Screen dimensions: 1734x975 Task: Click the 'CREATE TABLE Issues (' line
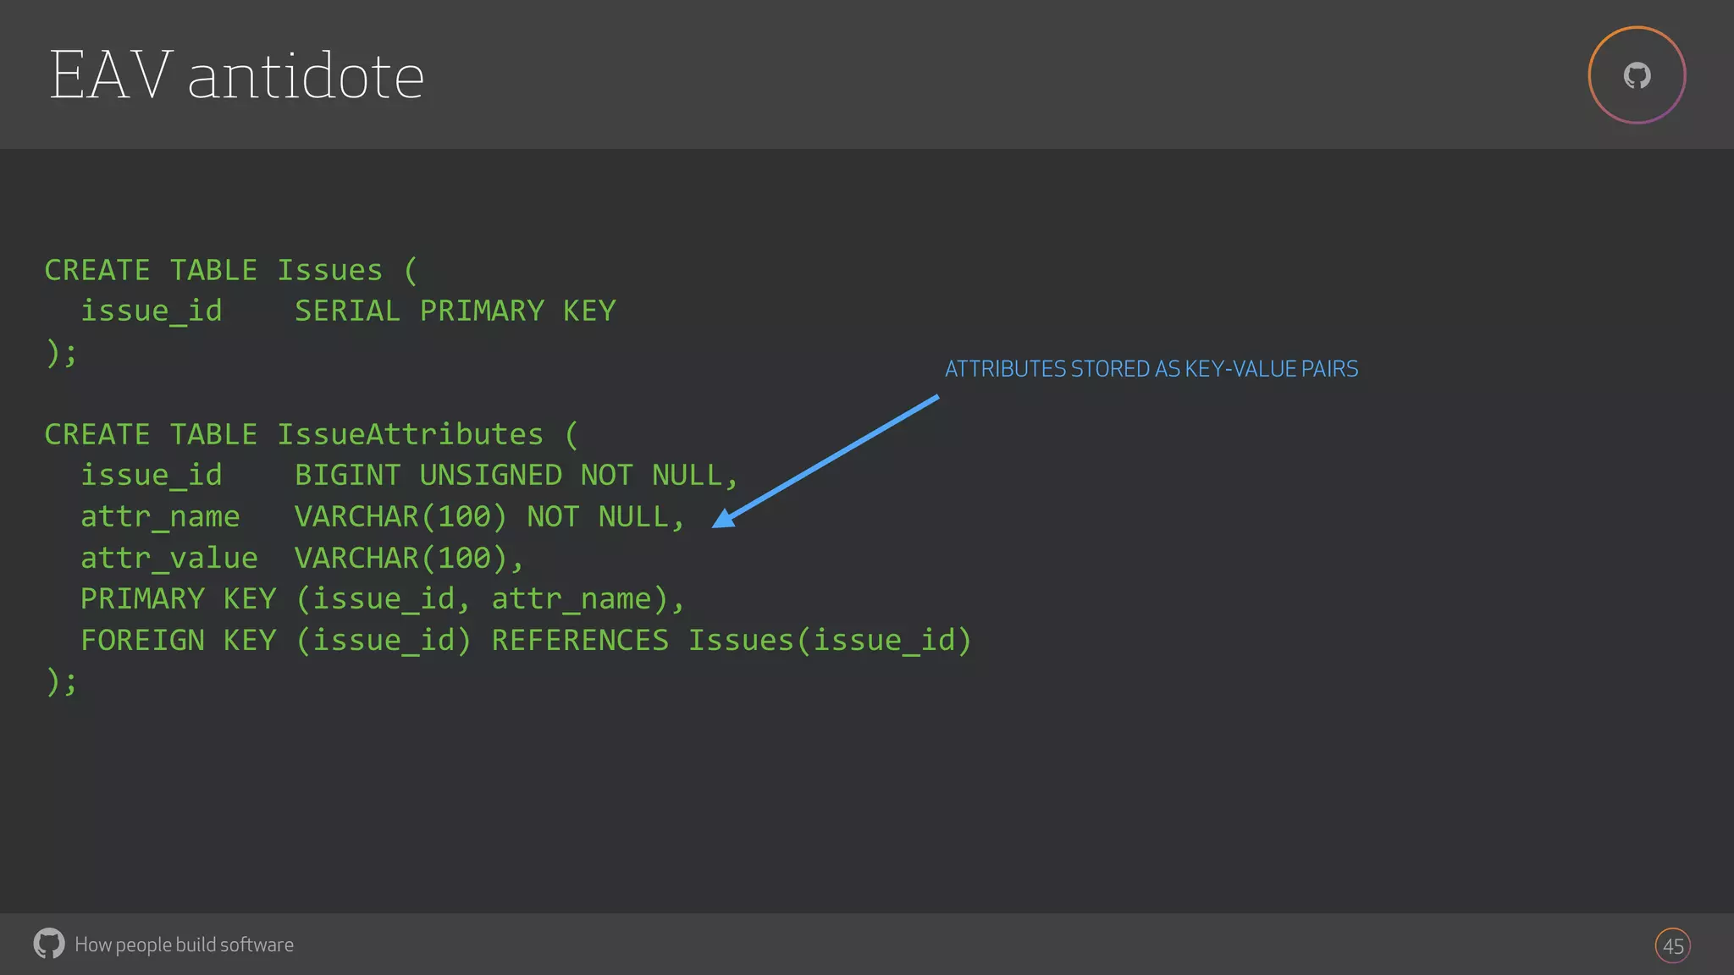pyautogui.click(x=230, y=270)
